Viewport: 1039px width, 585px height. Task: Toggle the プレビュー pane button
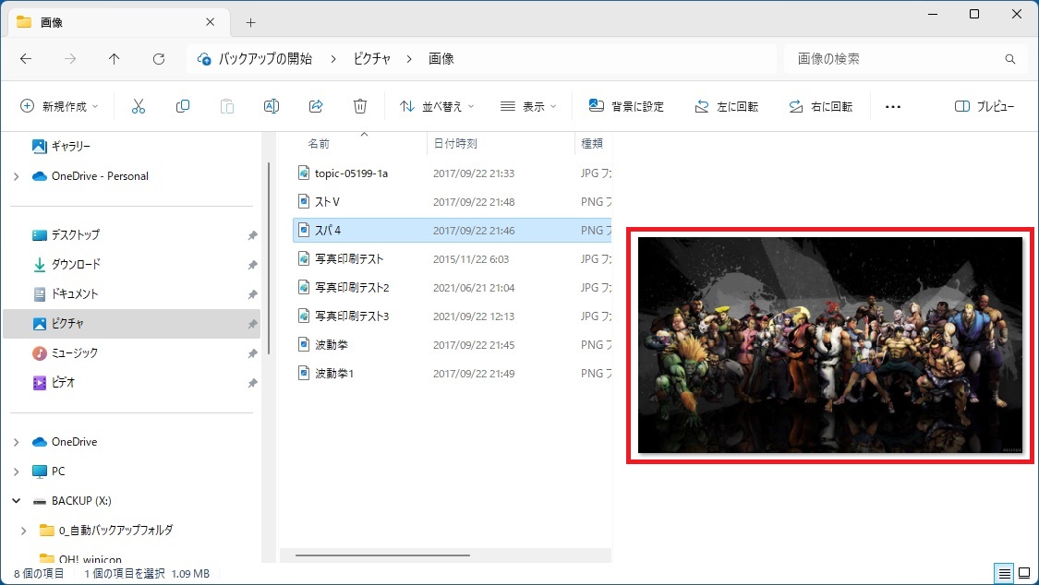point(985,106)
